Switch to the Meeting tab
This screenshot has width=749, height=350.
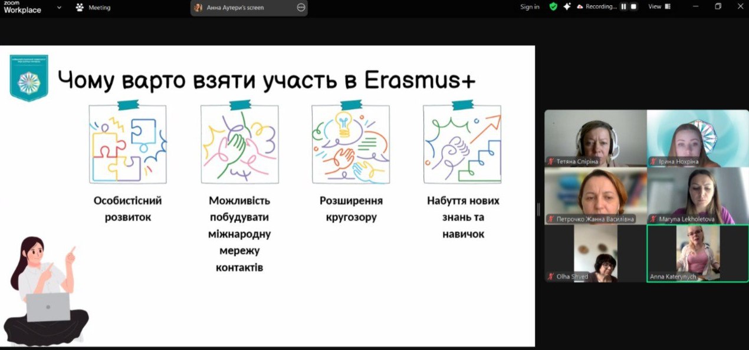94,7
